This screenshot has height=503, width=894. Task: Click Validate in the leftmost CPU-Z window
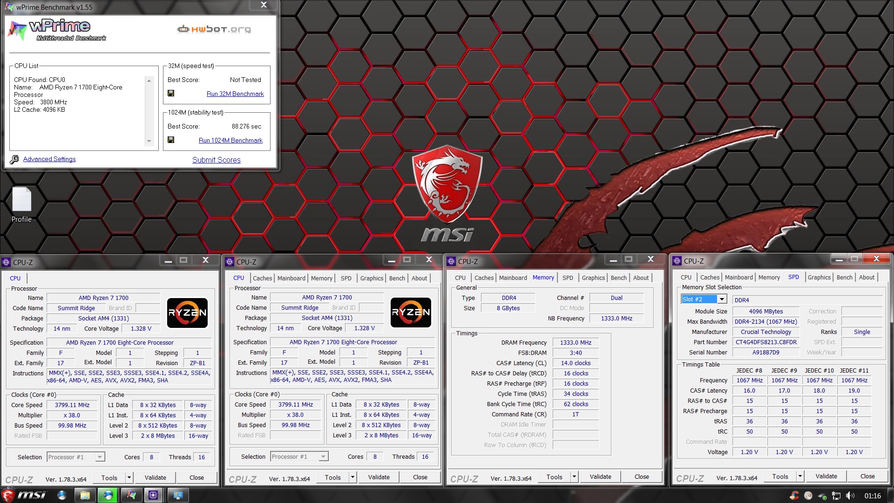pyautogui.click(x=156, y=478)
